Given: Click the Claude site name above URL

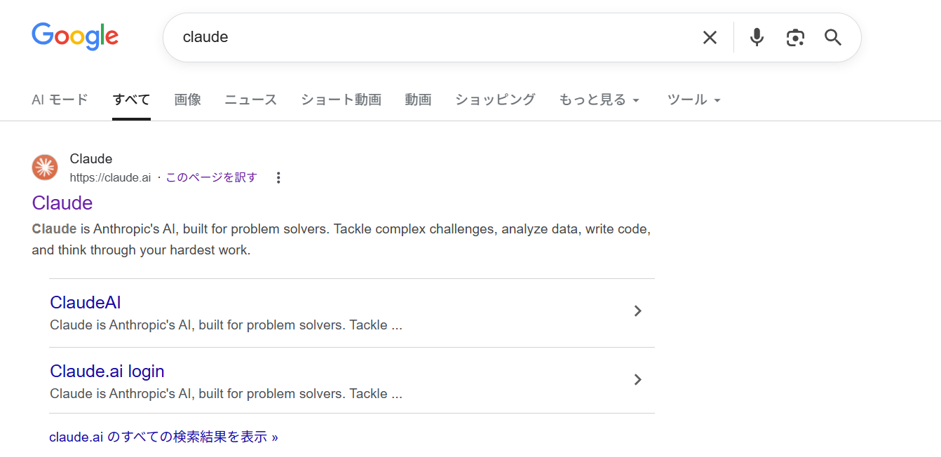Looking at the screenshot, I should coord(91,158).
